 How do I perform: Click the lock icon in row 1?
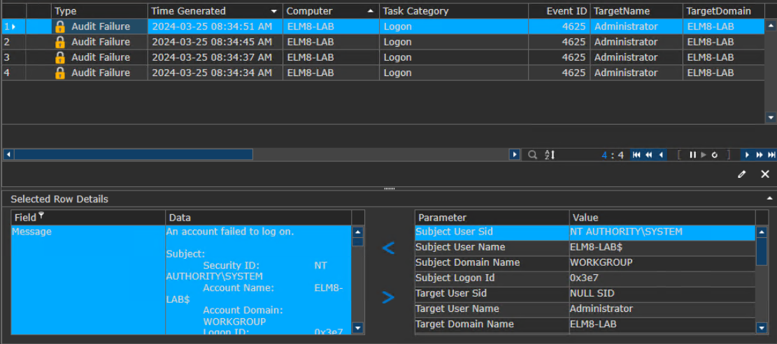pos(60,27)
